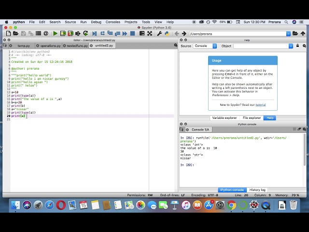
Task: Step over the current line in the debugger
Action: coord(102,33)
